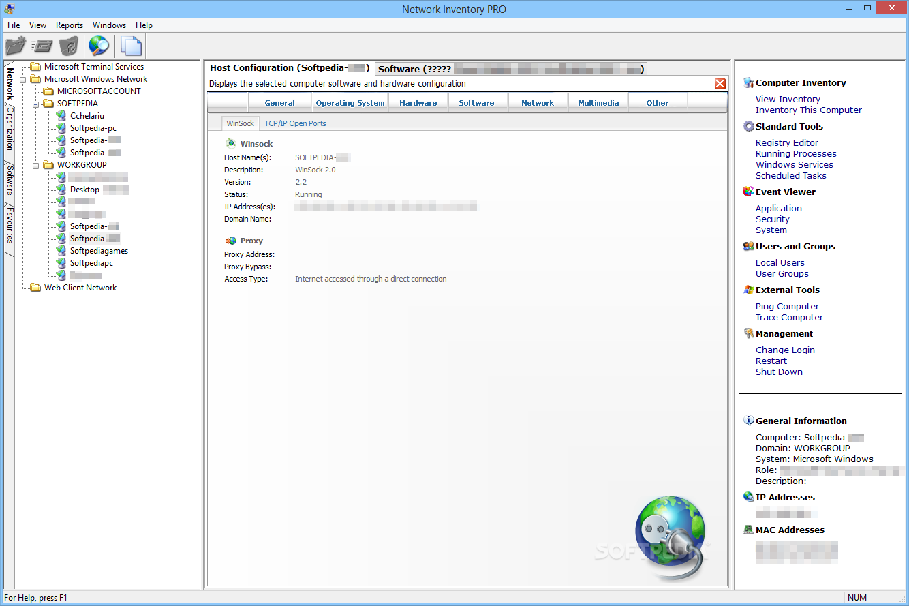Open Scheduled Tasks link

pyautogui.click(x=791, y=175)
